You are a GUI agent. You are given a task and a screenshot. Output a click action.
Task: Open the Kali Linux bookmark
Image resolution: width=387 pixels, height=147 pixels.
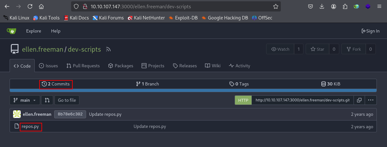(x=16, y=18)
